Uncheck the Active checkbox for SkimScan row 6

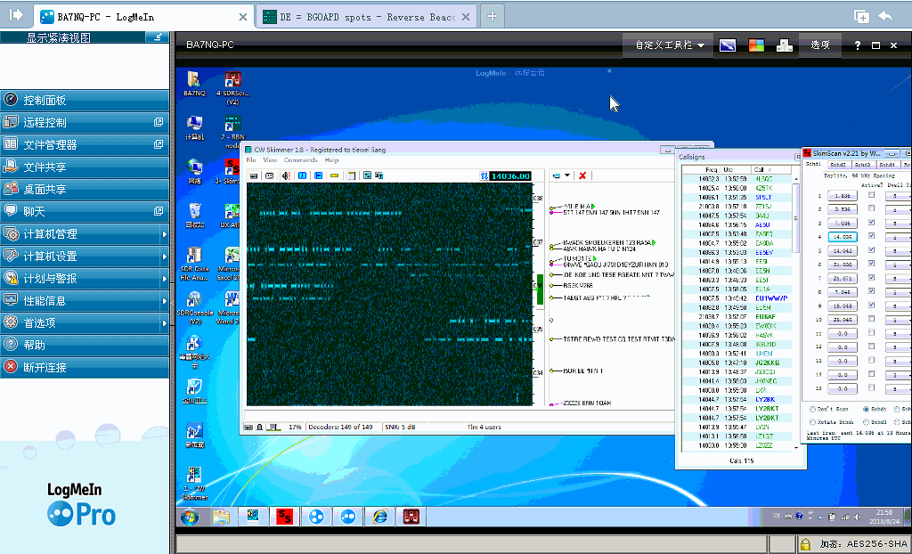(871, 264)
